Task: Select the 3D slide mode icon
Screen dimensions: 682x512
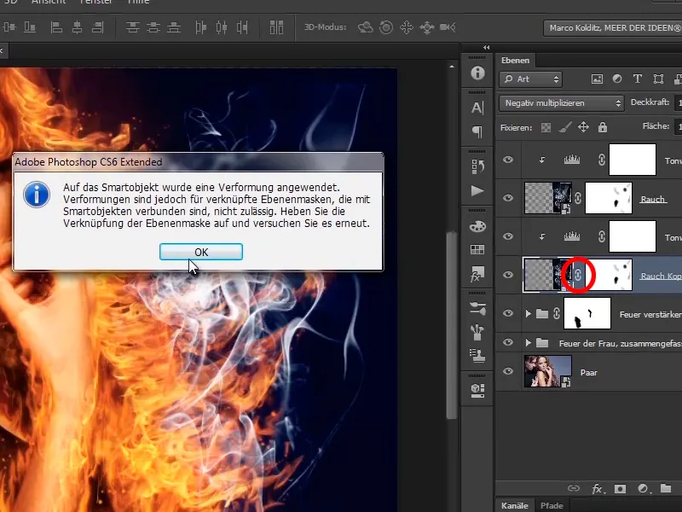Action: [427, 27]
